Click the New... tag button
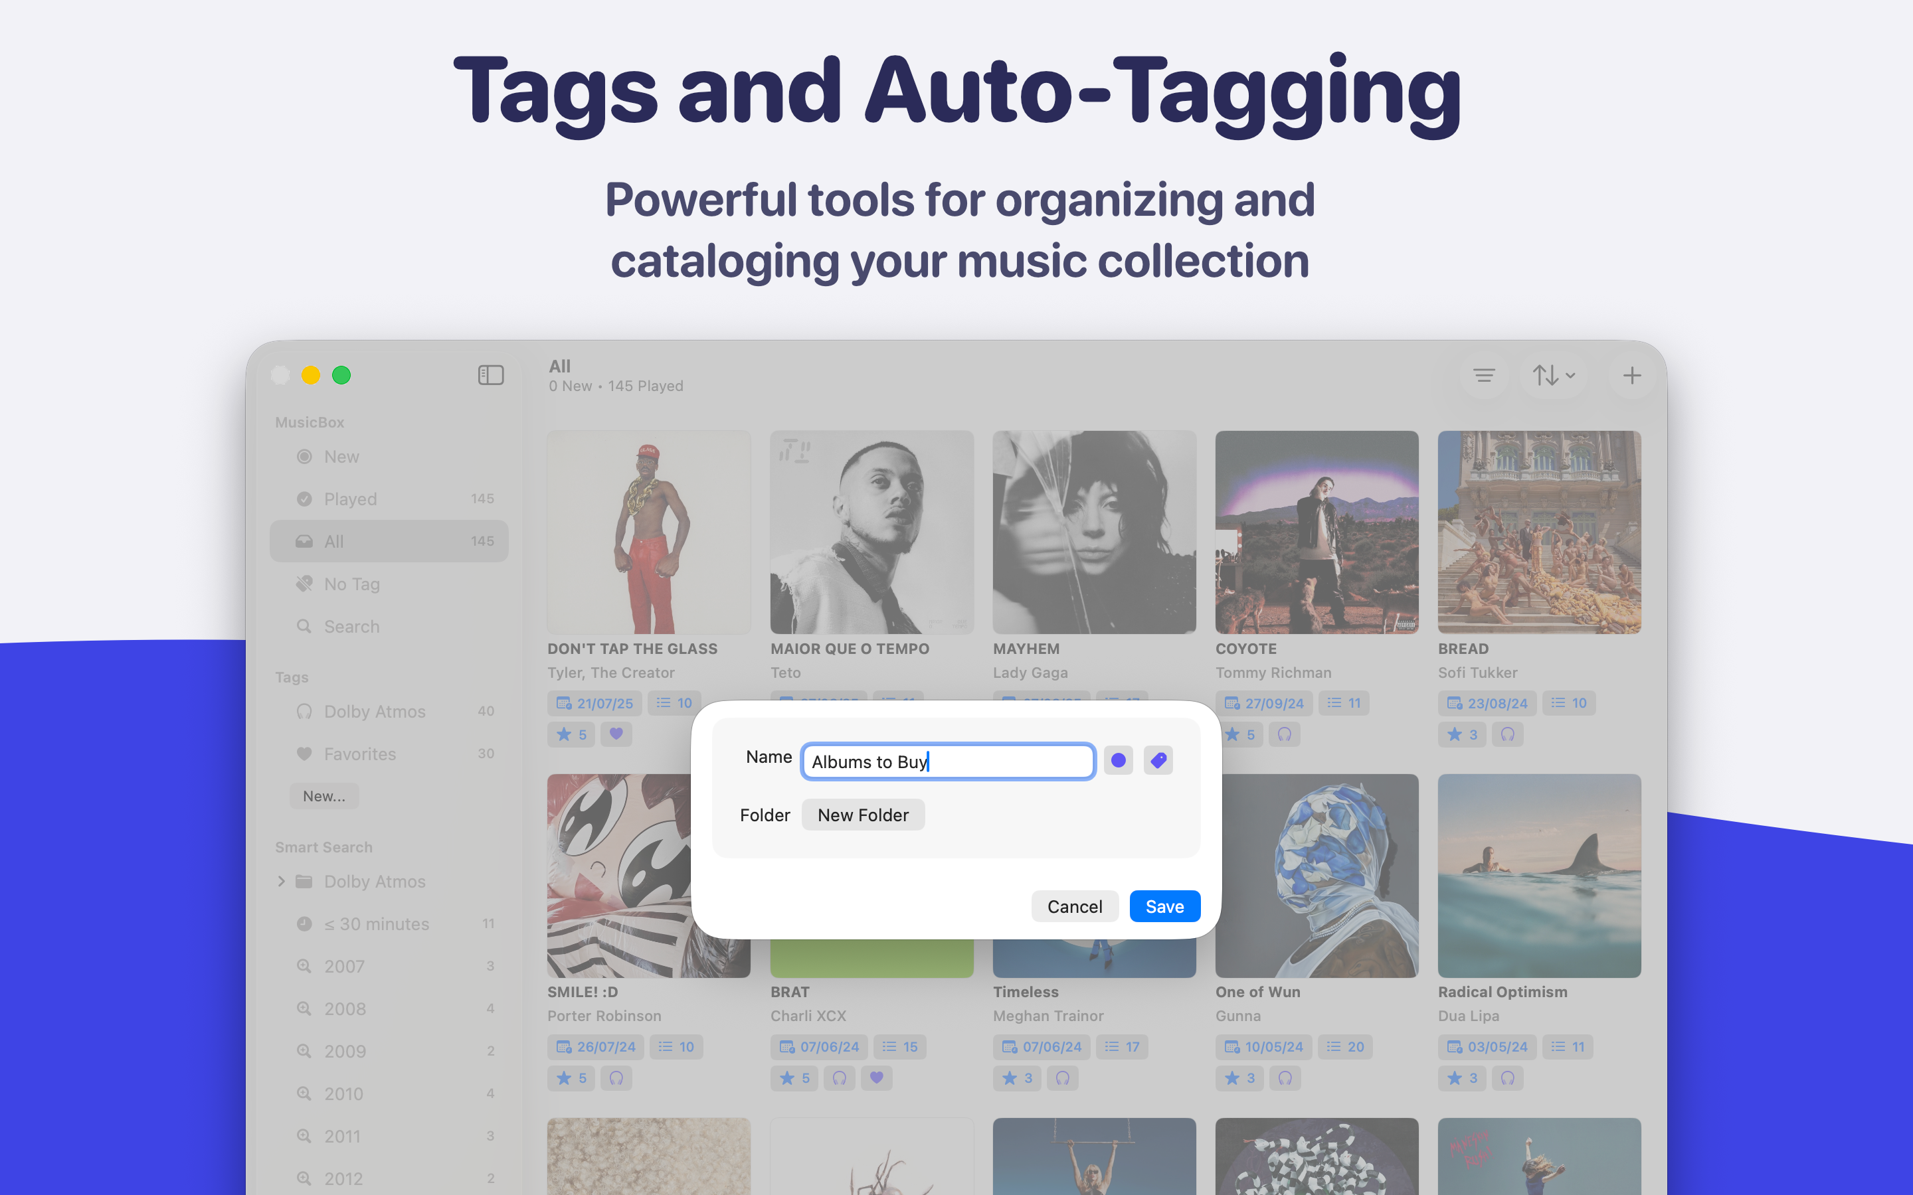 click(324, 796)
